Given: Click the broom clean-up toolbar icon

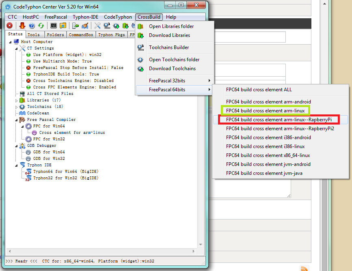Looking at the screenshot, I should [85, 26].
